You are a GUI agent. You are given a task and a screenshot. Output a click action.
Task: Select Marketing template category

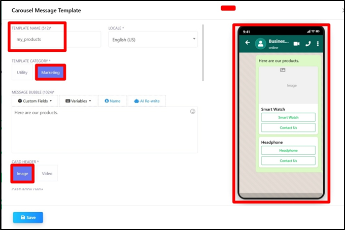tap(50, 73)
